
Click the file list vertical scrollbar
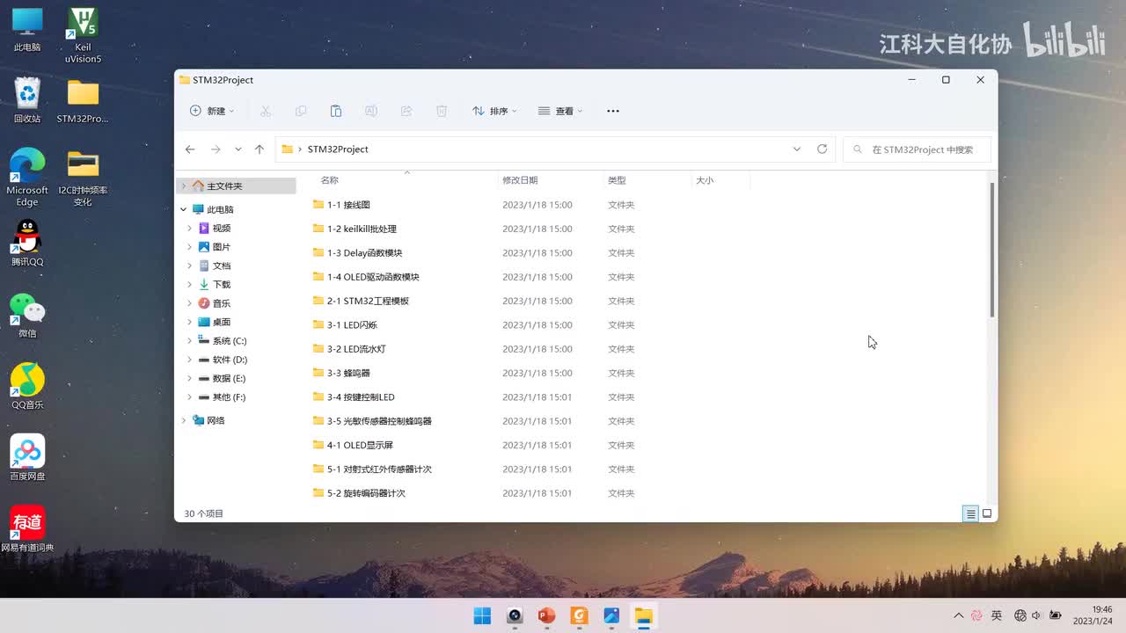tap(992, 251)
